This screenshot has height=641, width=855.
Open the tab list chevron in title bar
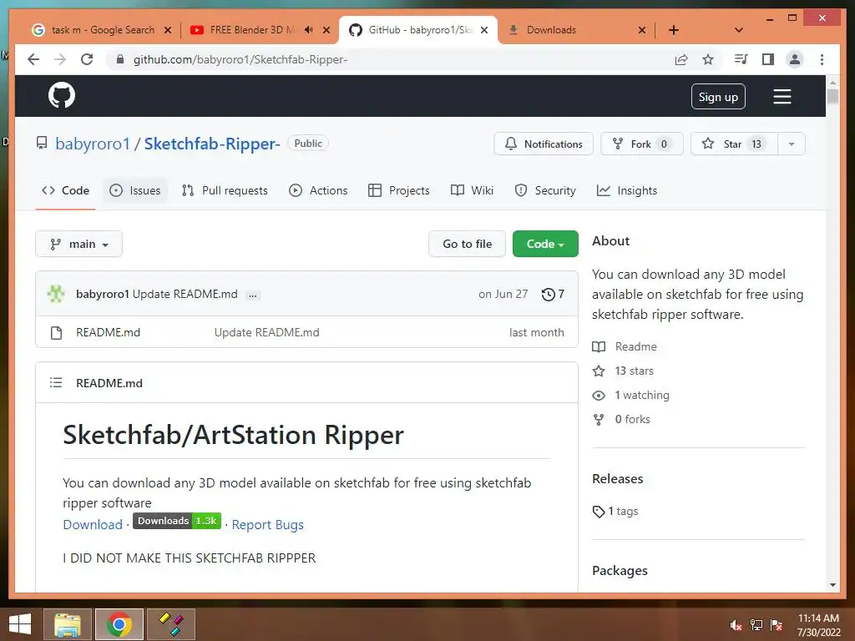coord(739,30)
